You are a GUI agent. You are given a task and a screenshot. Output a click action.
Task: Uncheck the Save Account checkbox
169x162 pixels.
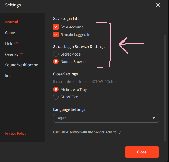tap(56, 27)
